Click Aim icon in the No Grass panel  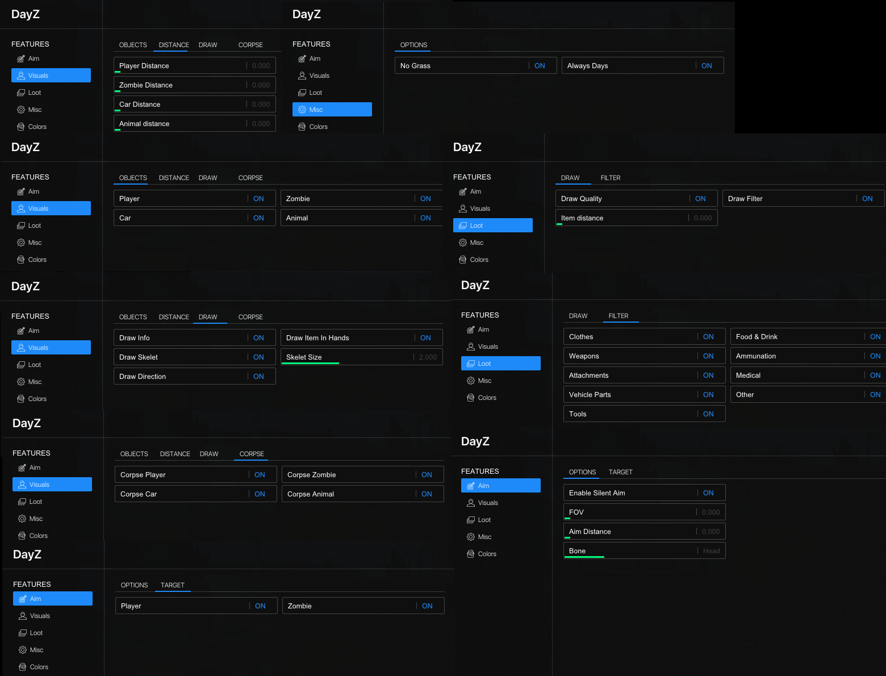coord(302,59)
